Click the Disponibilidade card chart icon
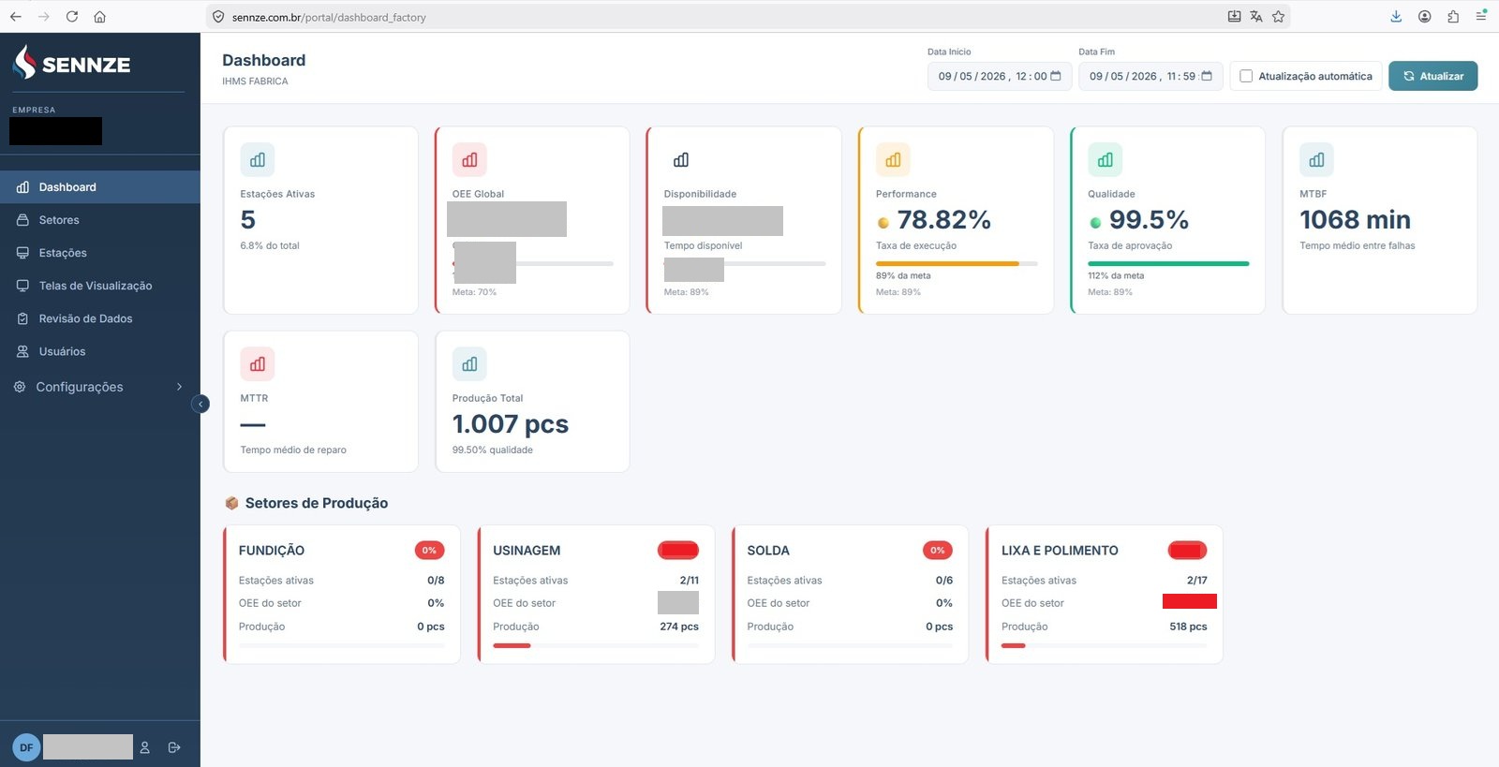Image resolution: width=1499 pixels, height=767 pixels. tap(681, 160)
